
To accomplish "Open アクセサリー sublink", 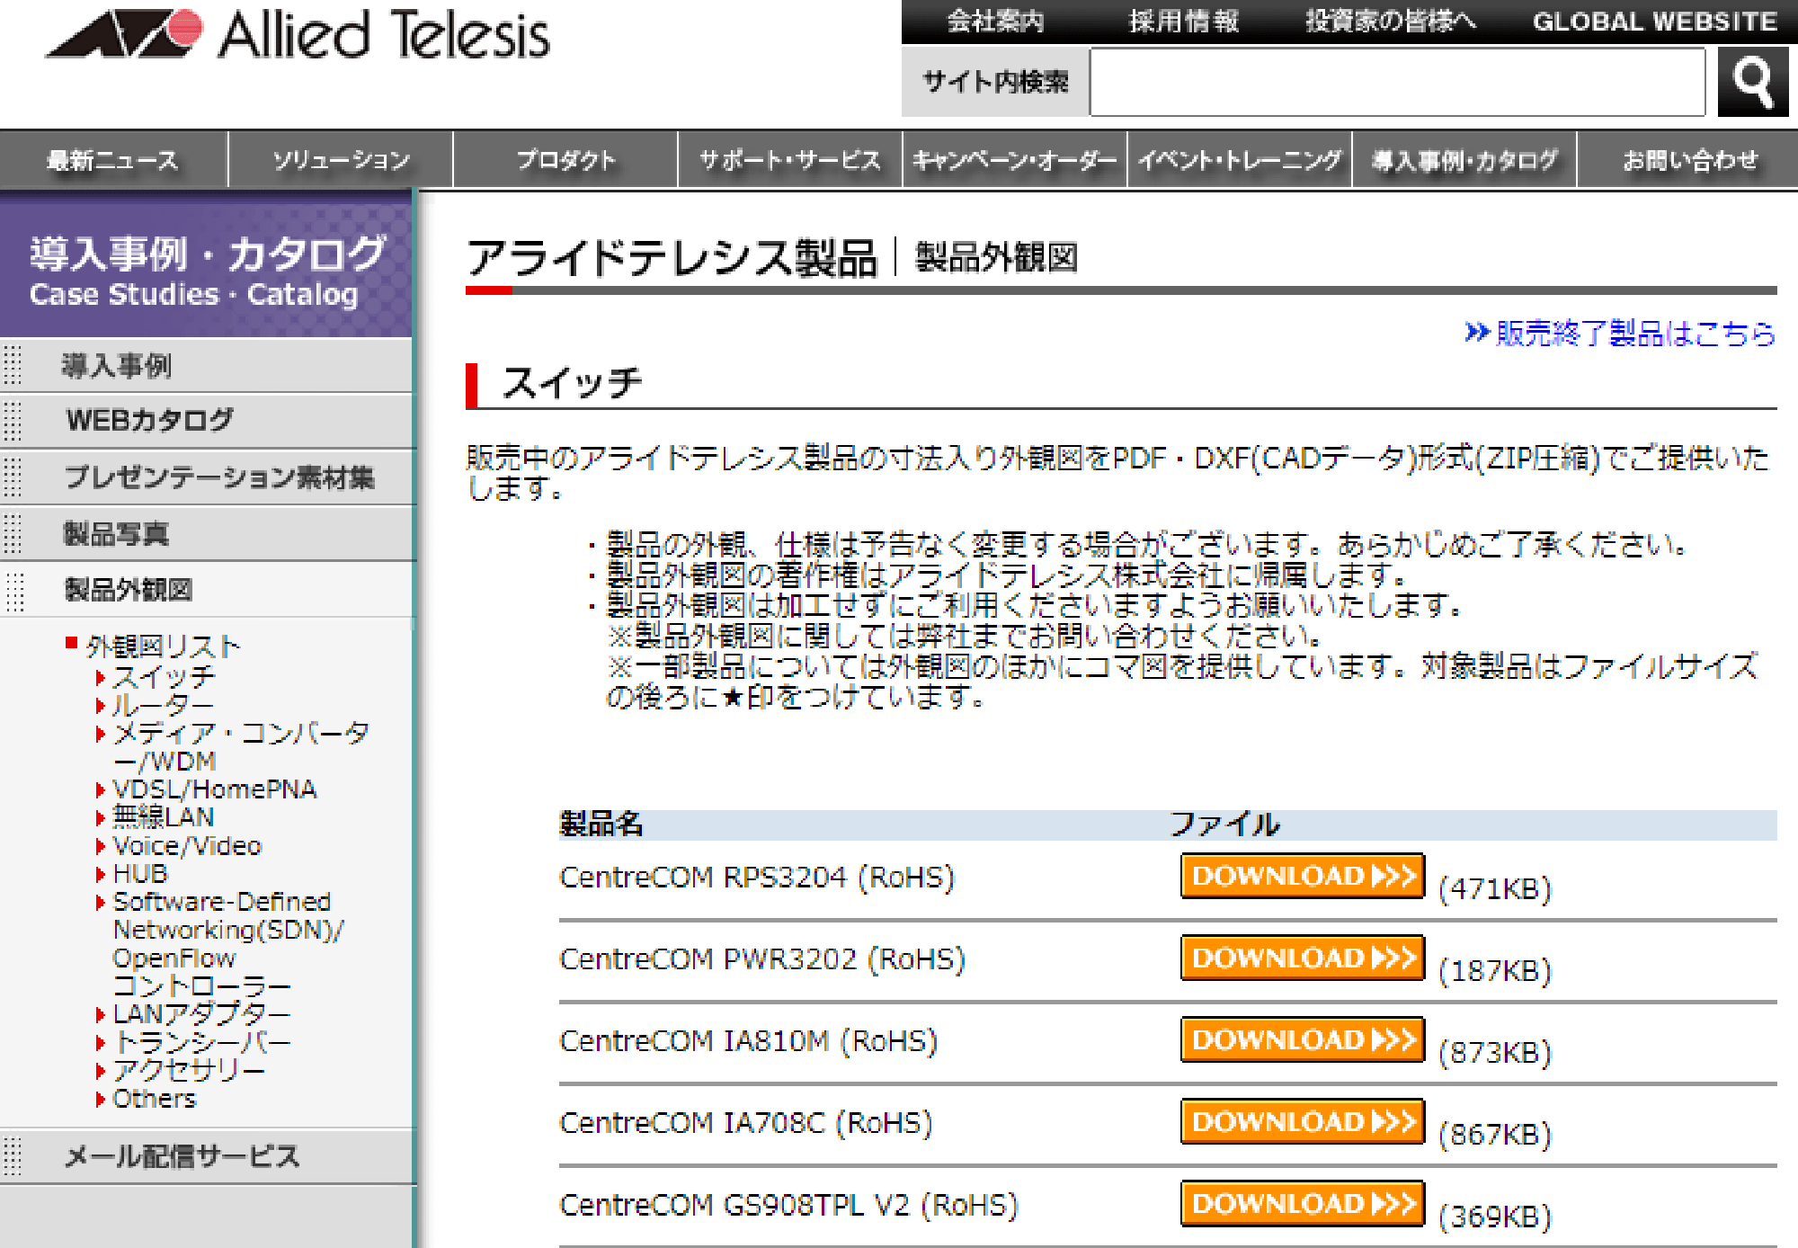I will coord(189,1070).
